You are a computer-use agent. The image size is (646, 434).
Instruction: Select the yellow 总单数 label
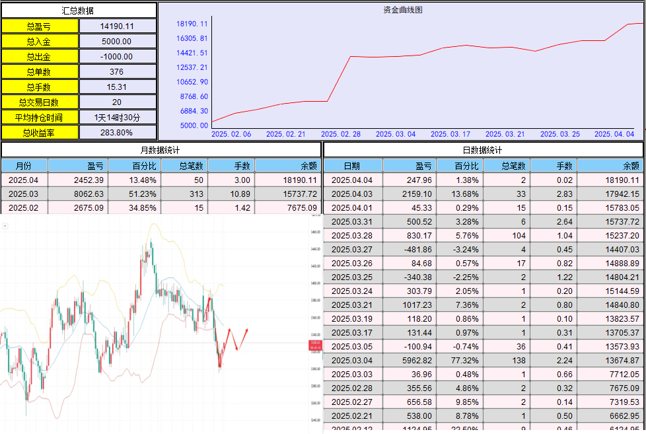(x=40, y=72)
